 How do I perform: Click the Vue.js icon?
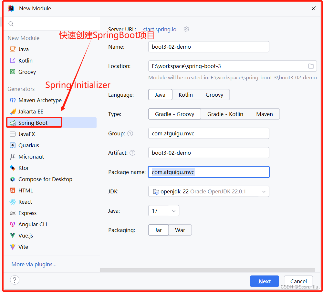tap(13, 236)
